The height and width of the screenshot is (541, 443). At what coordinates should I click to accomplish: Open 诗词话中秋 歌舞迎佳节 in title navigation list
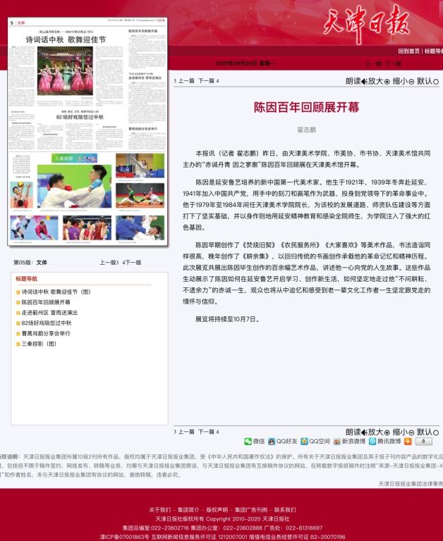pos(56,292)
